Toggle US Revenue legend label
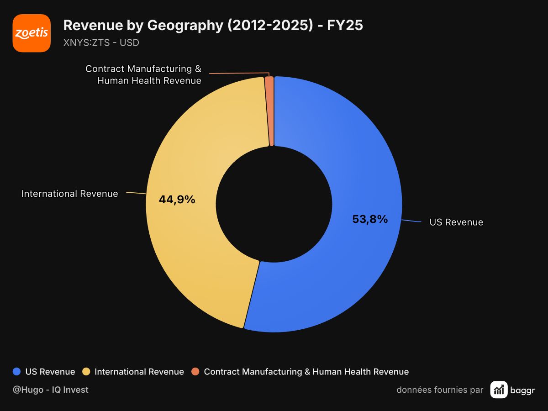Screen dimensions: 548x411 click(50, 372)
